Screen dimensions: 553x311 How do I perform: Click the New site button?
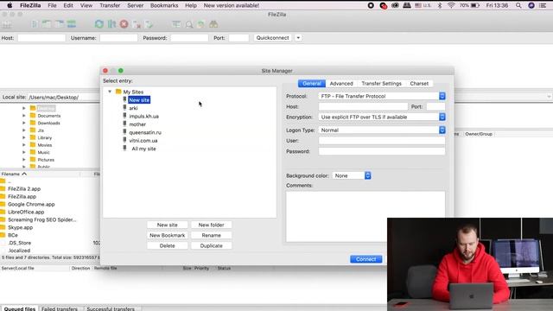(167, 225)
